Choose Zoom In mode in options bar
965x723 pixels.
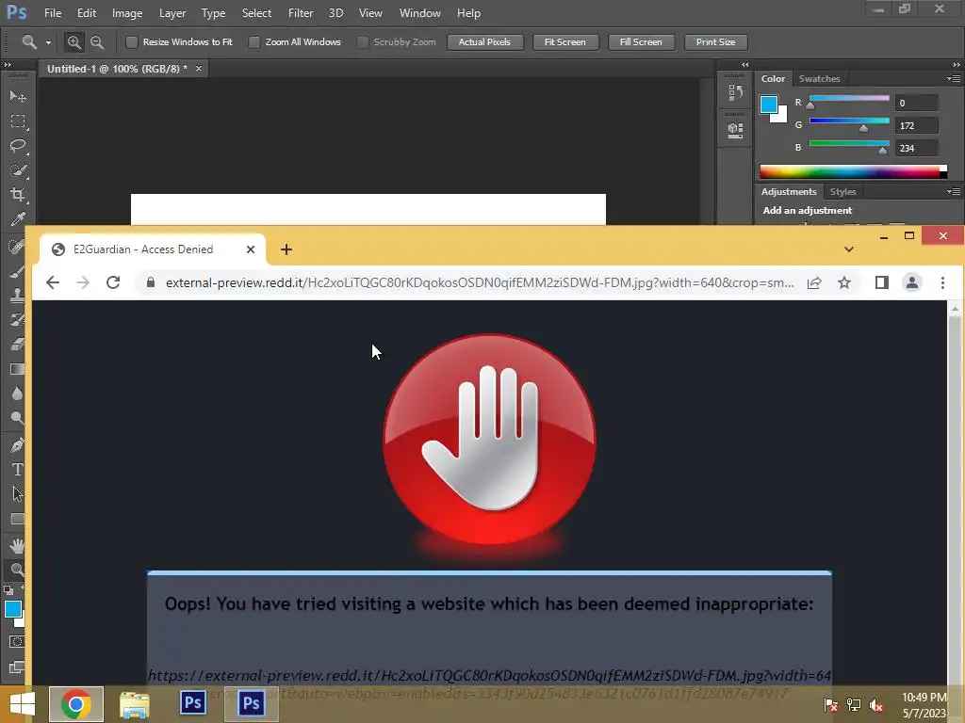coord(74,41)
